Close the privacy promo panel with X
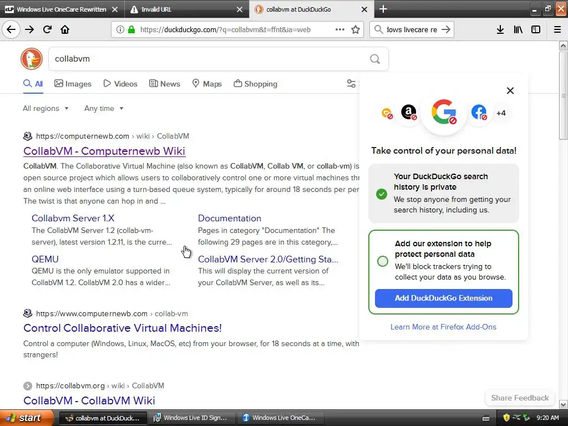Viewport: 568px width, 426px height. (510, 90)
